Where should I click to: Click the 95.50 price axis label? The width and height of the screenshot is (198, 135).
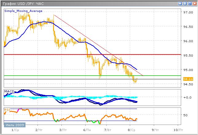point(188,55)
